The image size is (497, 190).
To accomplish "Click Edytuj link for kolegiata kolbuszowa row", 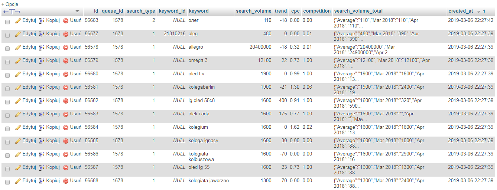I will [29, 154].
